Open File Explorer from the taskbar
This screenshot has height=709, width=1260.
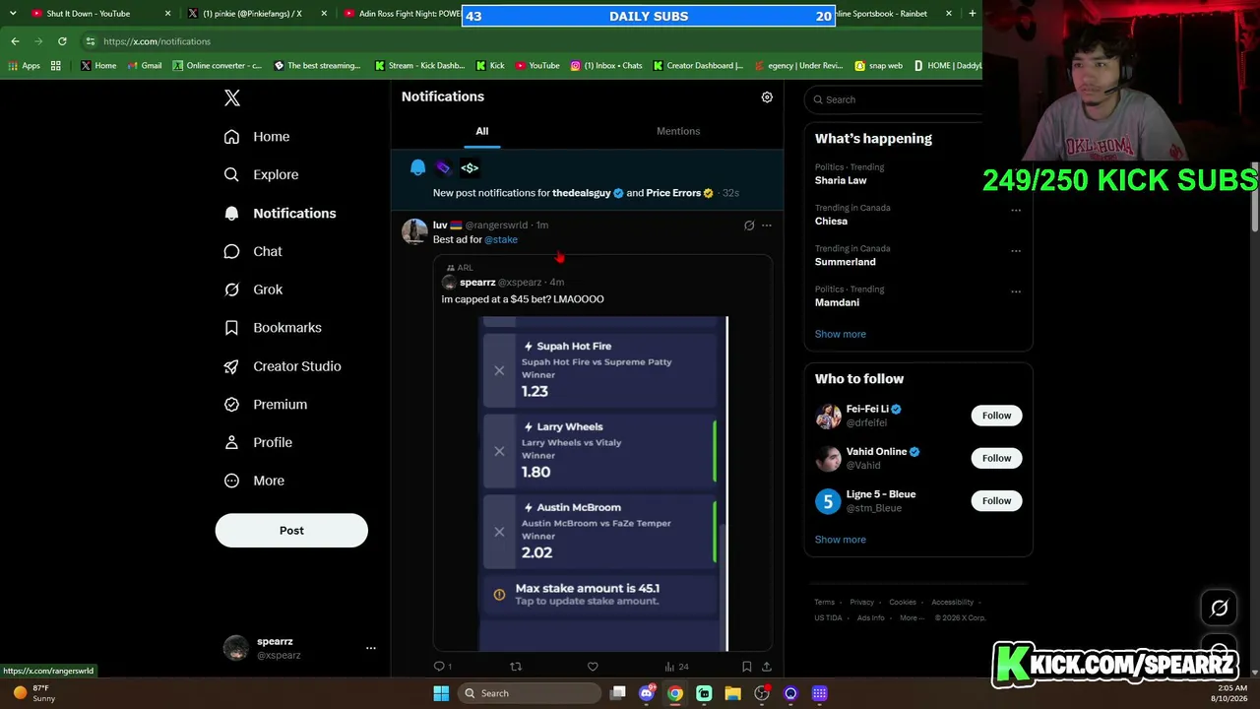click(x=732, y=693)
